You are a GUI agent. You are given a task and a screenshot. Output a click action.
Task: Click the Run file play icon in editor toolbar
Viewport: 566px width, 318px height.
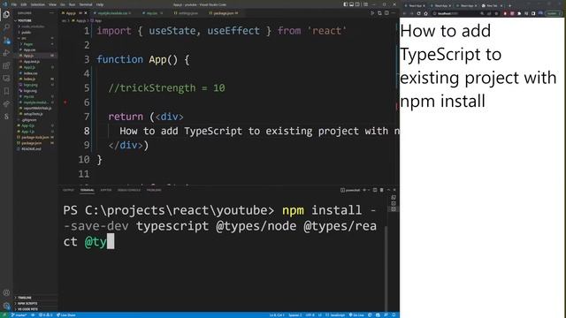(x=372, y=13)
